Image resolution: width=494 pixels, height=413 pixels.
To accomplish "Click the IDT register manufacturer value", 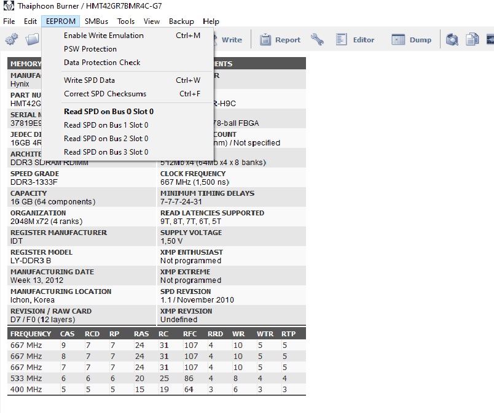I will coord(17,241).
